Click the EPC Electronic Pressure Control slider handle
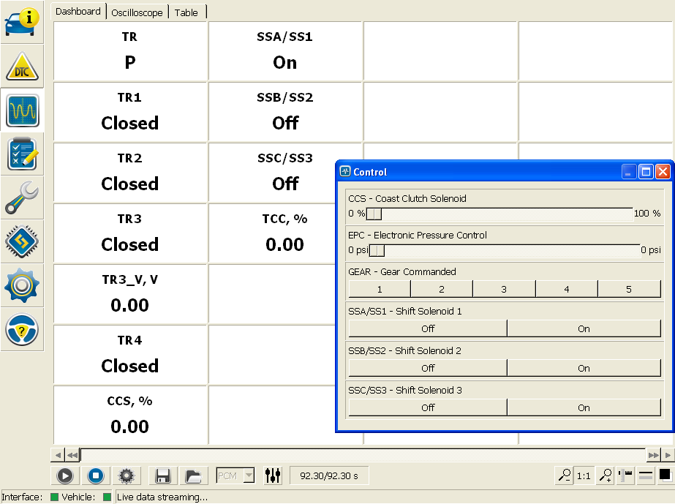This screenshot has width=675, height=504. pos(377,250)
